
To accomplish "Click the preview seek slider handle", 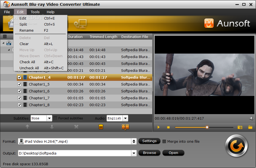I will (207, 127).
